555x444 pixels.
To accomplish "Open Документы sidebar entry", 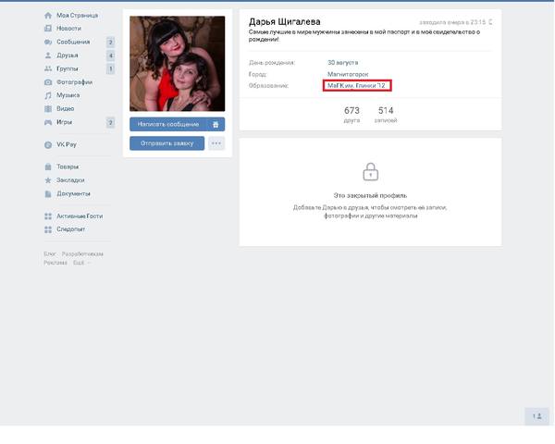I will (74, 193).
